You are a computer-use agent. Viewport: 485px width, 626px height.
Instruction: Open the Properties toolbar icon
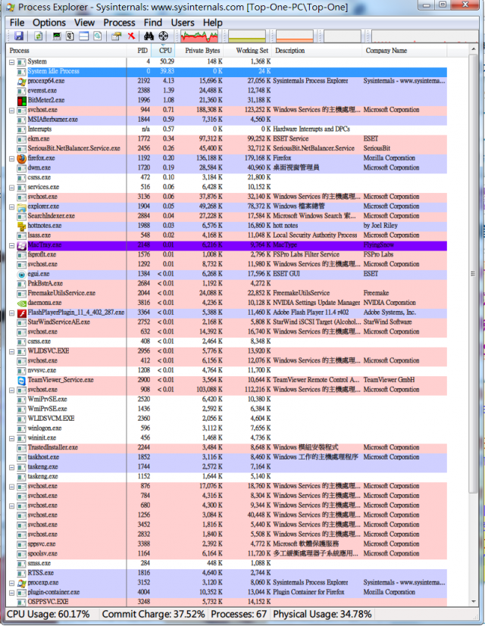[x=116, y=36]
